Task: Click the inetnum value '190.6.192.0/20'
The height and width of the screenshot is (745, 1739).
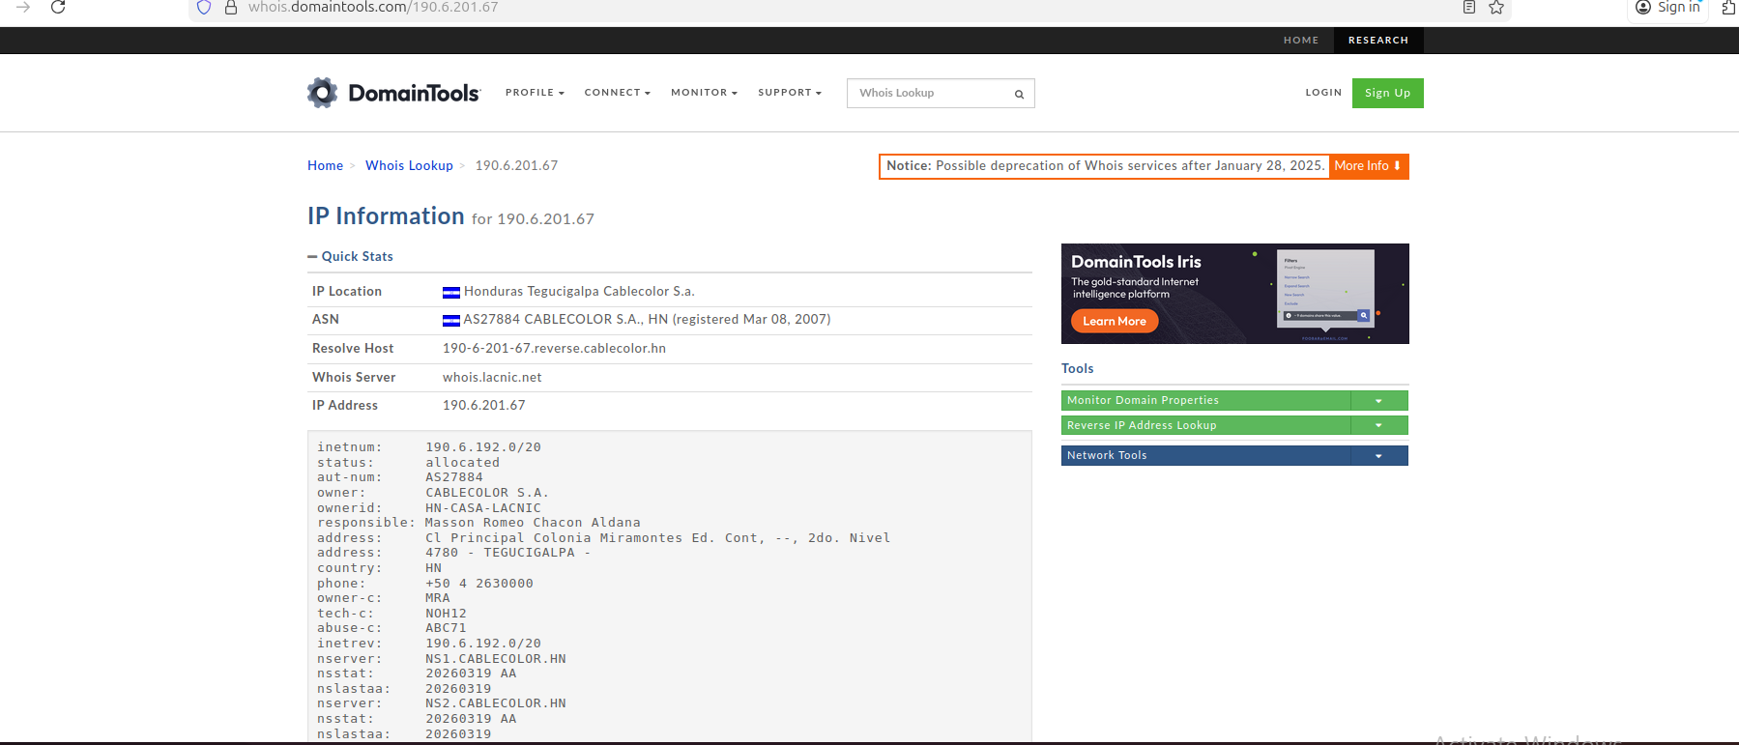Action: 483,447
